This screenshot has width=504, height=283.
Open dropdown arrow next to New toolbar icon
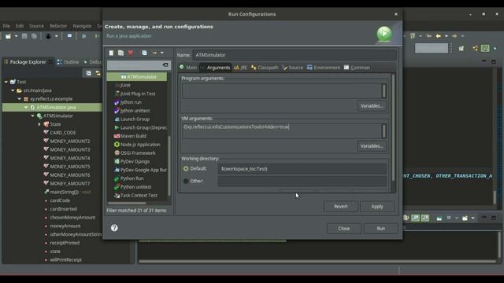click(16, 36)
